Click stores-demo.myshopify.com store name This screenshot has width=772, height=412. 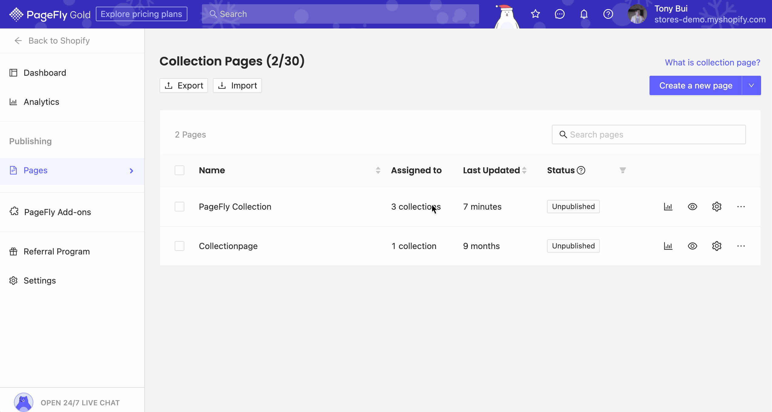coord(710,19)
